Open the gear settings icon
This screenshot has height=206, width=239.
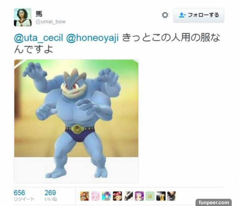(165, 15)
